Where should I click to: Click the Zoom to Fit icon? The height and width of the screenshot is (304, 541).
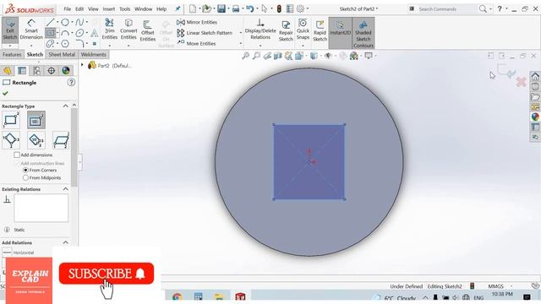click(x=245, y=56)
